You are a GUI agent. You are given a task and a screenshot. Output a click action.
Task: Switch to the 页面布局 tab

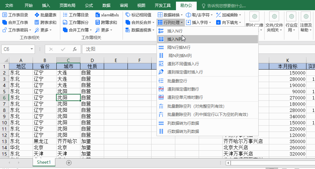(68, 5)
